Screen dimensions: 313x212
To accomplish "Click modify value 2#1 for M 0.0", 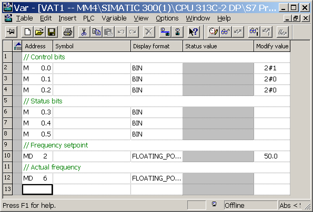I will click(272, 68).
